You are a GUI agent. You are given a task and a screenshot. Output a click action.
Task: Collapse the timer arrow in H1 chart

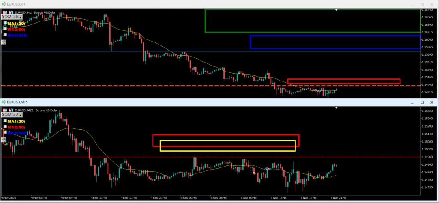pos(21,17)
